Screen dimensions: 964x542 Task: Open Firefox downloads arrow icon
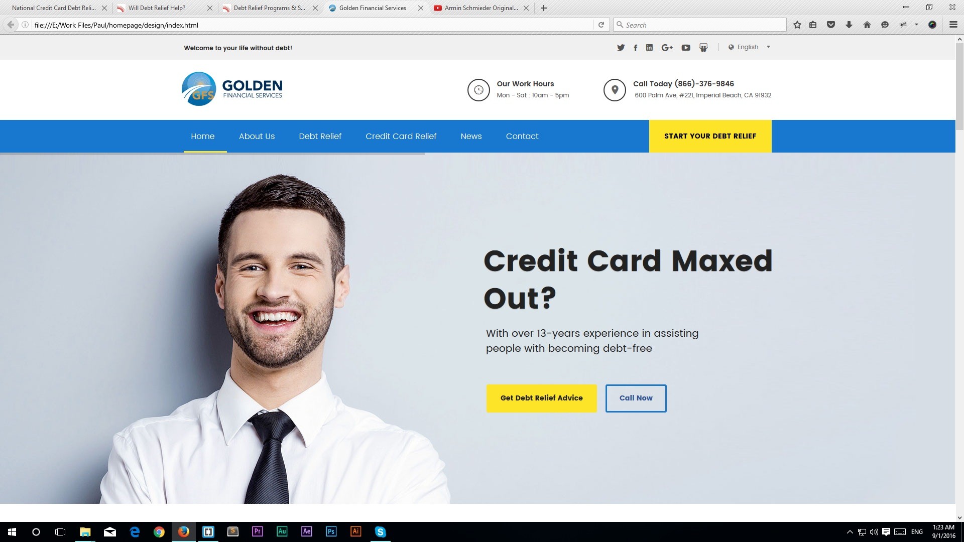click(x=849, y=25)
